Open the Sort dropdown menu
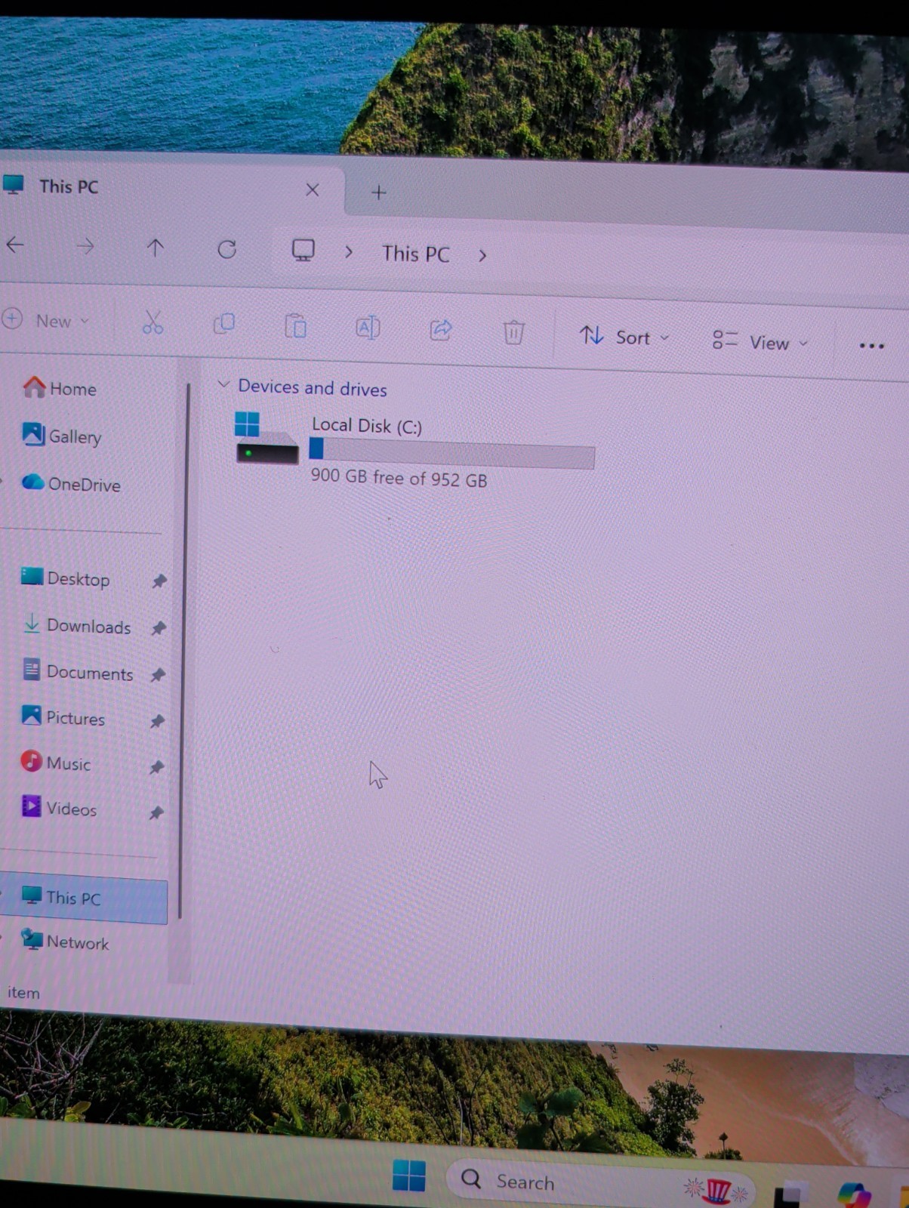Viewport: 909px width, 1208px height. (624, 336)
